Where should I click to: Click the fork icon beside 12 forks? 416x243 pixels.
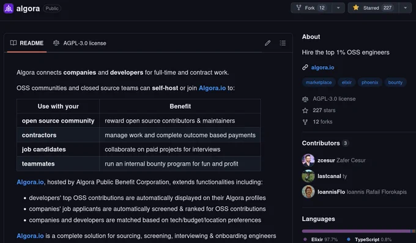click(305, 122)
